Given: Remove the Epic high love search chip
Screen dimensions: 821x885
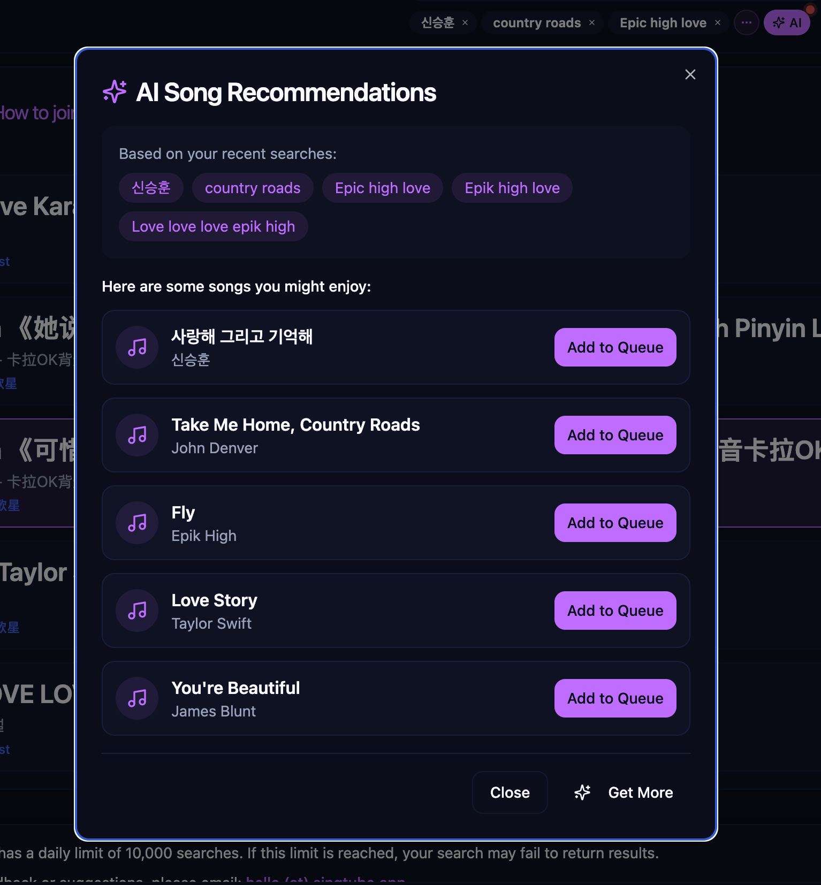Looking at the screenshot, I should click(x=717, y=22).
